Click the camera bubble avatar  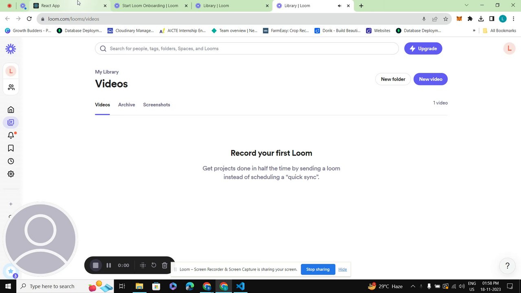[x=40, y=239]
